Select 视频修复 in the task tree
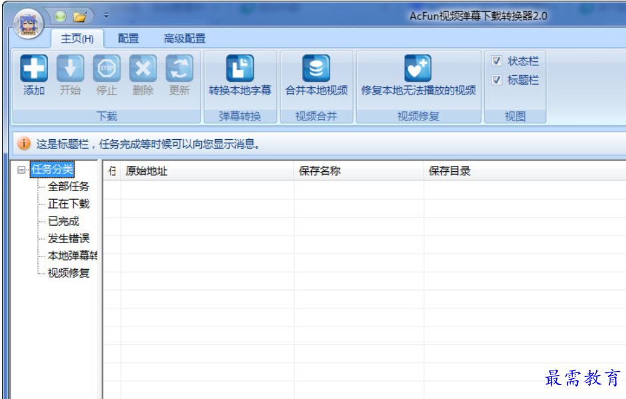626x399 pixels. 69,273
